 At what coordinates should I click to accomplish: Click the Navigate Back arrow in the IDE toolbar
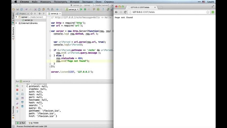pyautogui.click(x=57, y=9)
